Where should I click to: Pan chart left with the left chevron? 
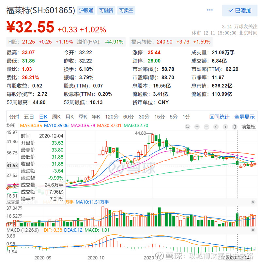click(x=216, y=127)
